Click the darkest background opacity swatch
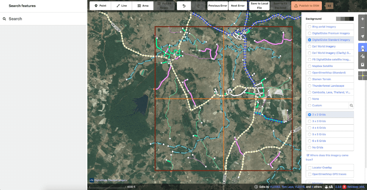367x190 pixels. [352, 19]
